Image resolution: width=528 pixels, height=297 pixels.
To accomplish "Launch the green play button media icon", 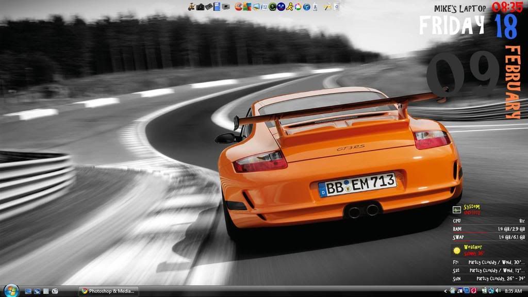I will tap(273, 7).
